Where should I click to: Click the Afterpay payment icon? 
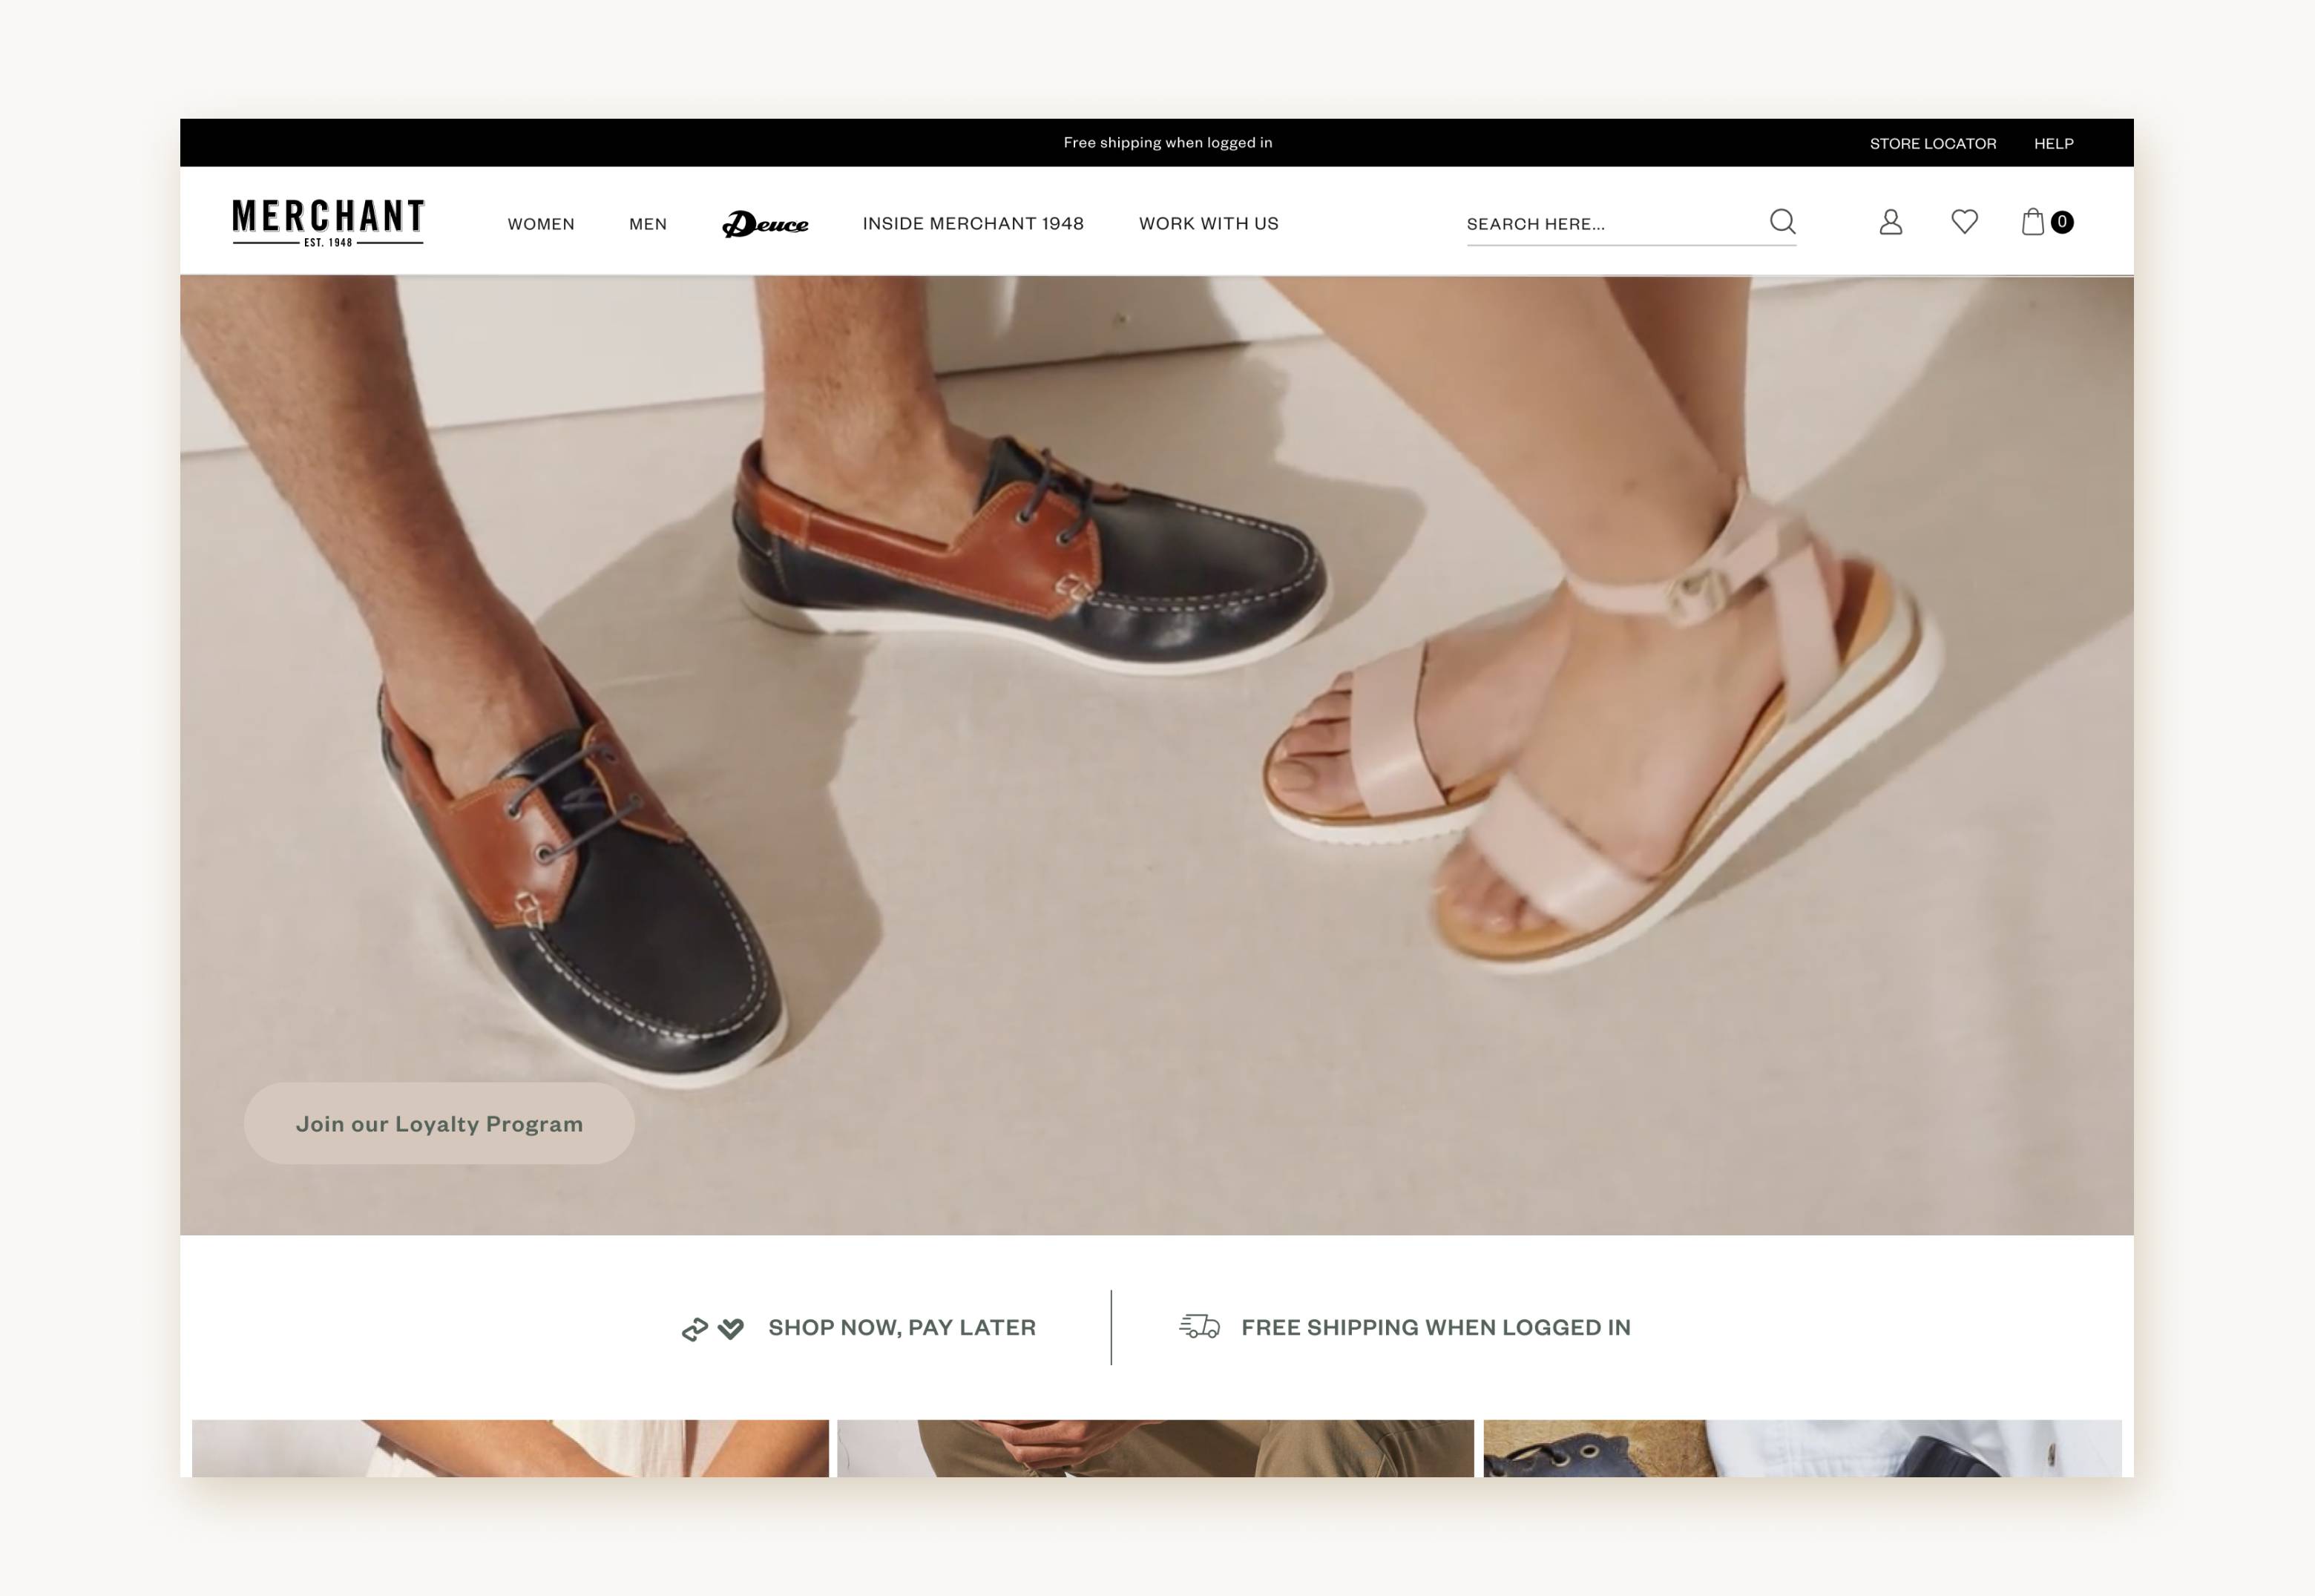(695, 1328)
